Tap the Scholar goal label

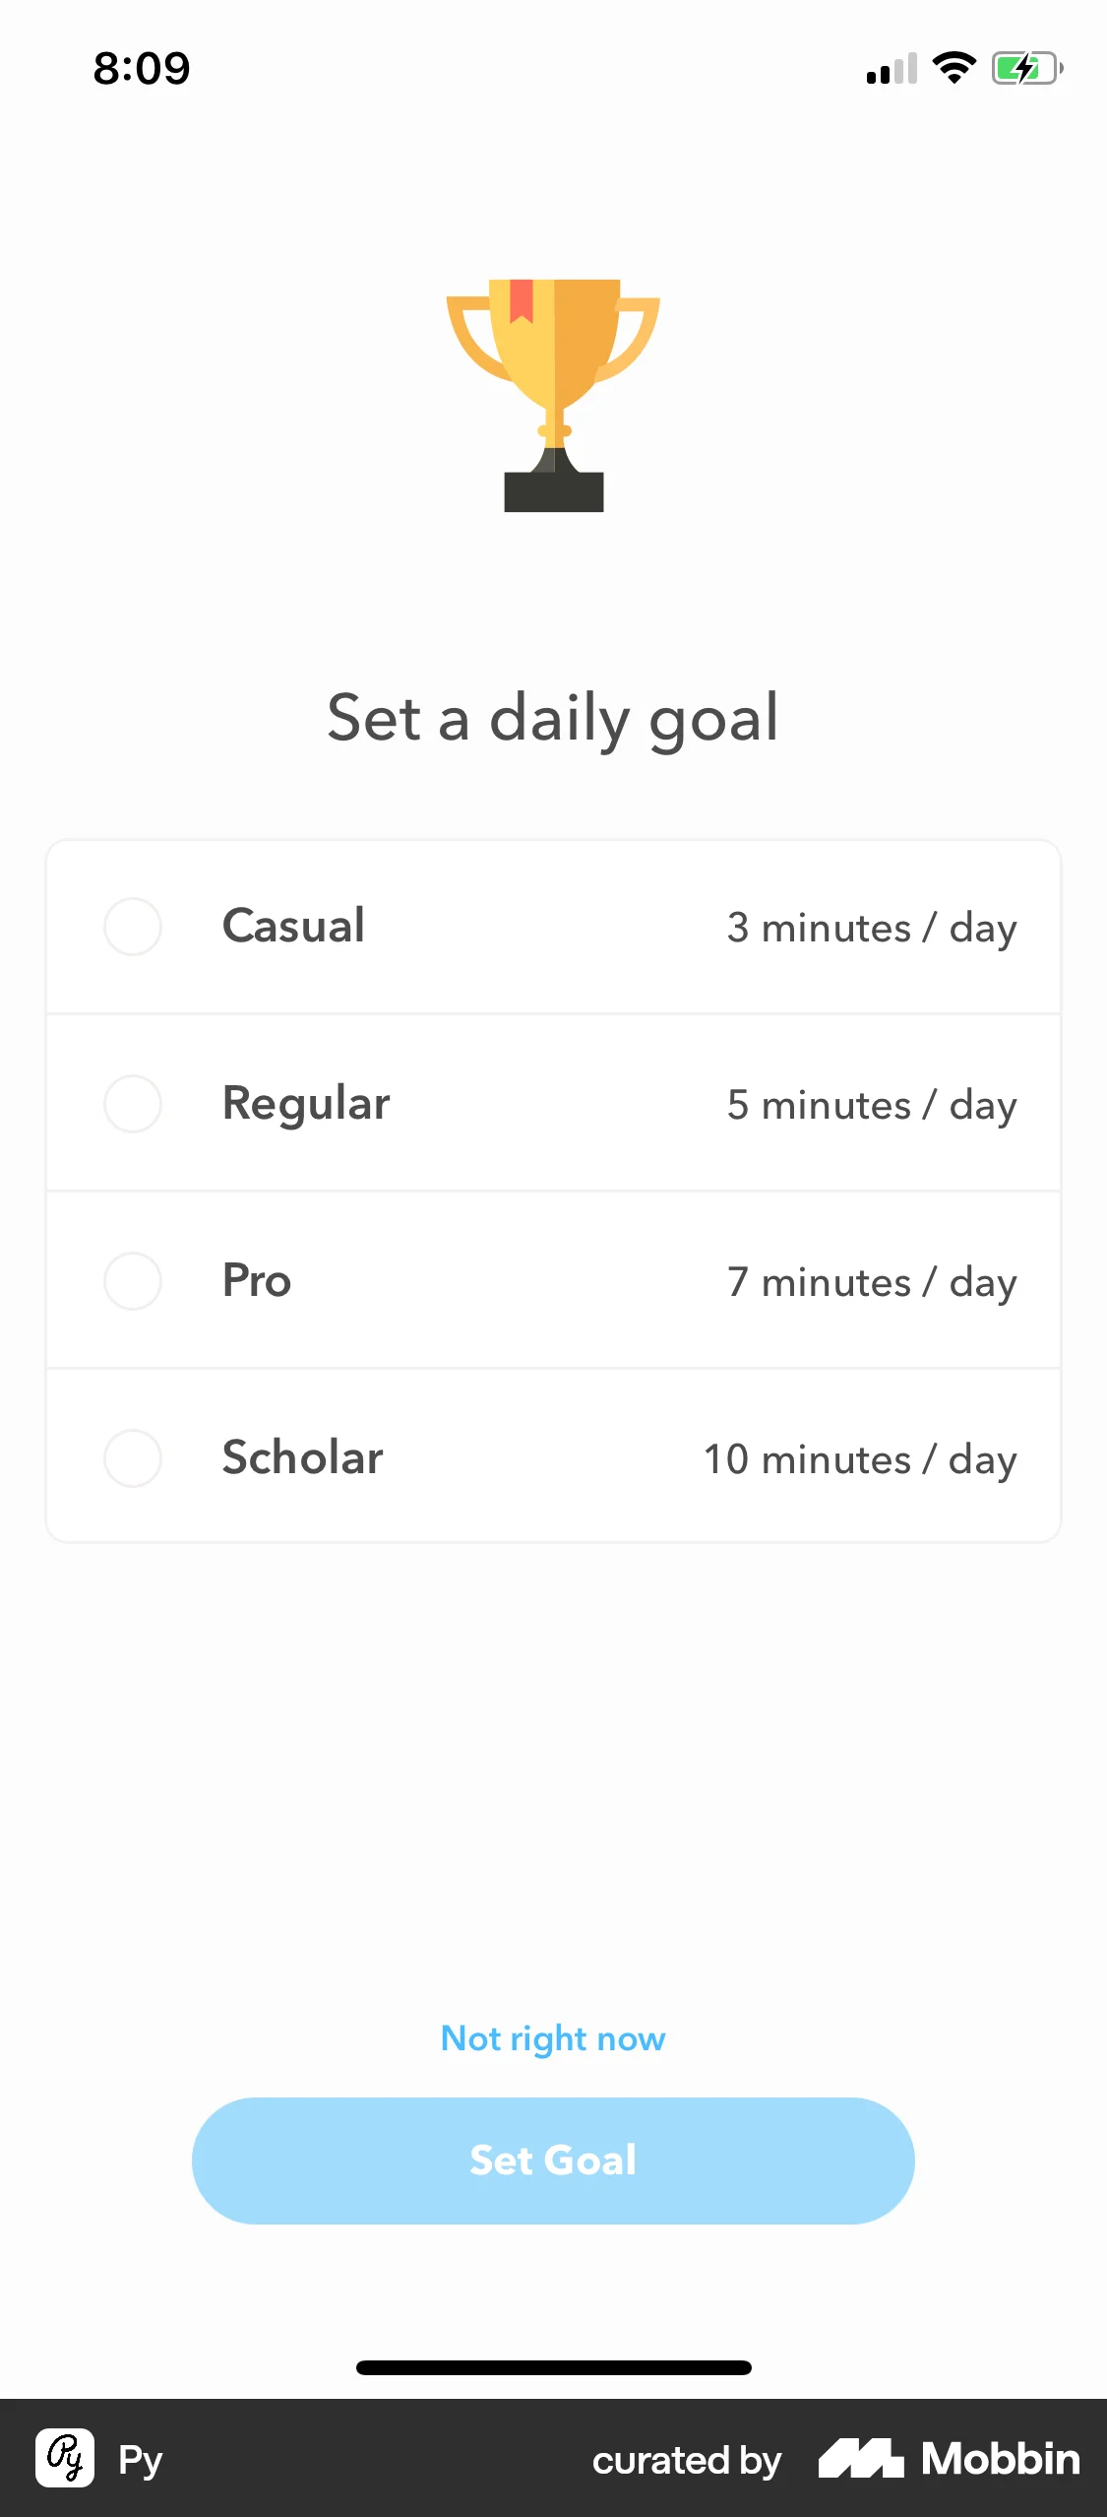[302, 1457]
